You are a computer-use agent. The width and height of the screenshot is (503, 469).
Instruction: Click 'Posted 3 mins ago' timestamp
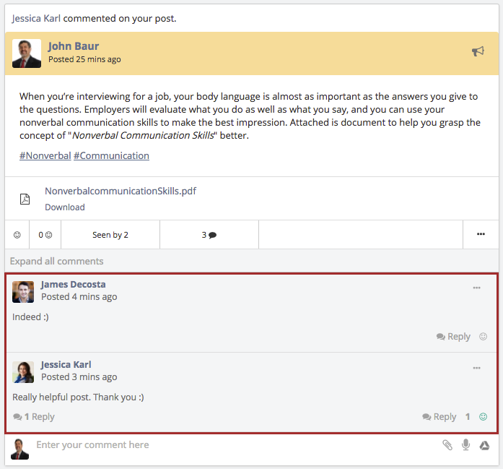(79, 377)
